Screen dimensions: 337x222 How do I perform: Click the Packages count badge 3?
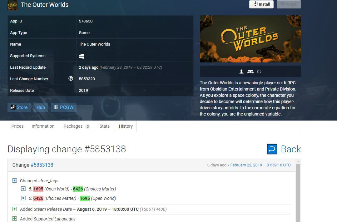click(x=87, y=126)
